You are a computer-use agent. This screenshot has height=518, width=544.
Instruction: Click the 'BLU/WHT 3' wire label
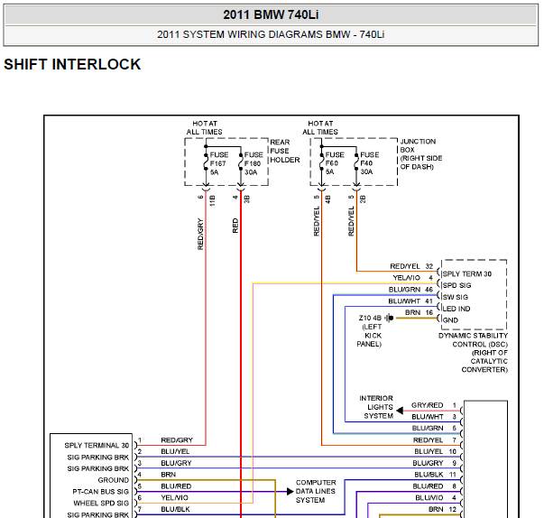point(434,417)
